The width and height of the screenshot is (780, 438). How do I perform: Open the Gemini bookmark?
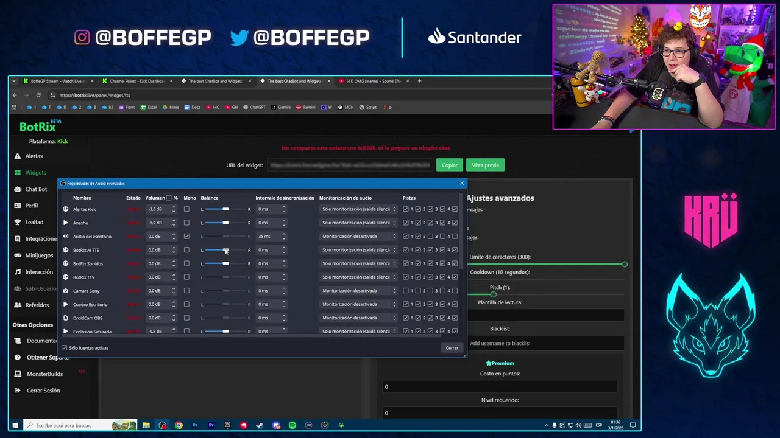tap(281, 107)
